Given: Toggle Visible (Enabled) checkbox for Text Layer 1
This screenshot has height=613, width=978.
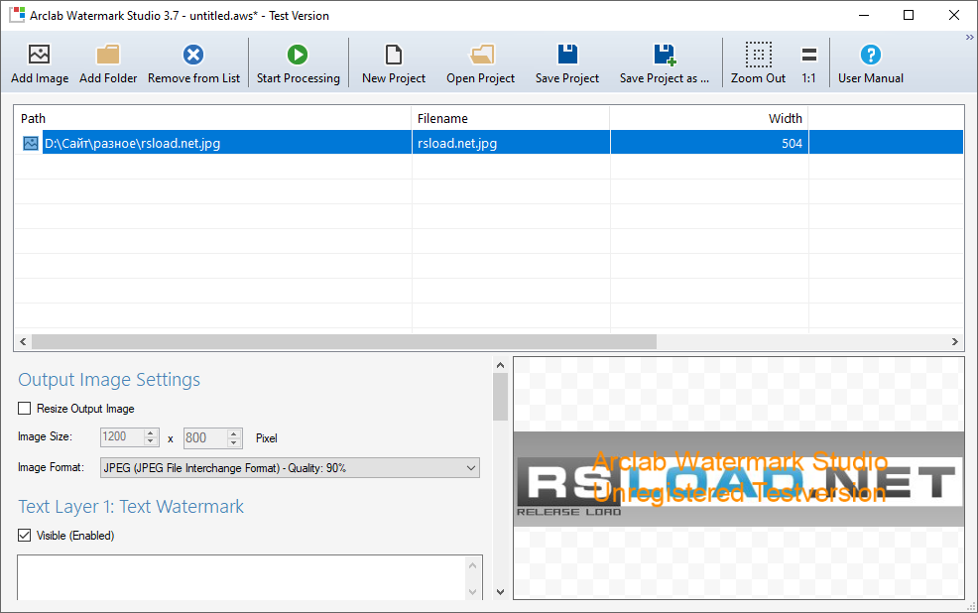Looking at the screenshot, I should [25, 535].
